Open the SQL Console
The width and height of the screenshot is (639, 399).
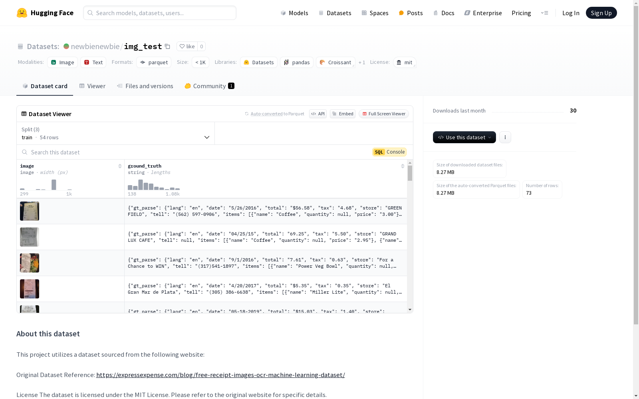389,152
